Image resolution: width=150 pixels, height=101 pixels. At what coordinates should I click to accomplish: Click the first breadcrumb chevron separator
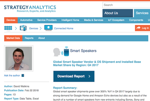coord(16,28)
